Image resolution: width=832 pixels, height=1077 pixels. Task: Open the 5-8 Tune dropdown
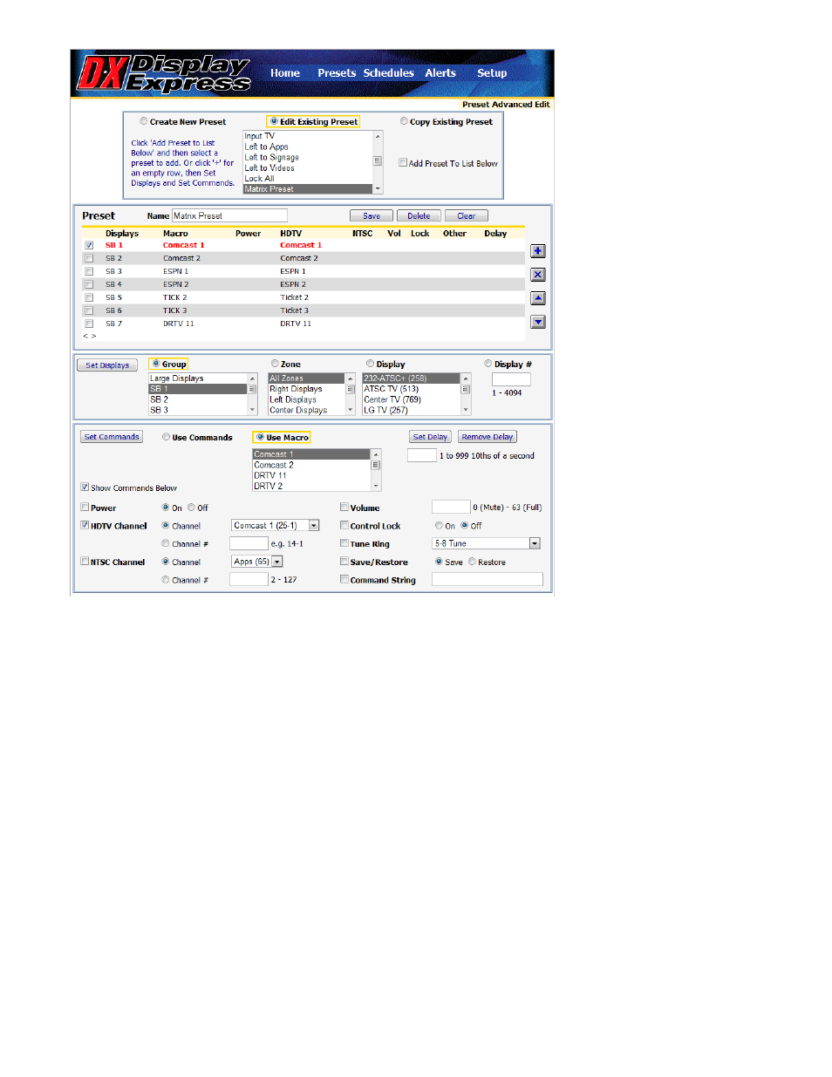(487, 543)
